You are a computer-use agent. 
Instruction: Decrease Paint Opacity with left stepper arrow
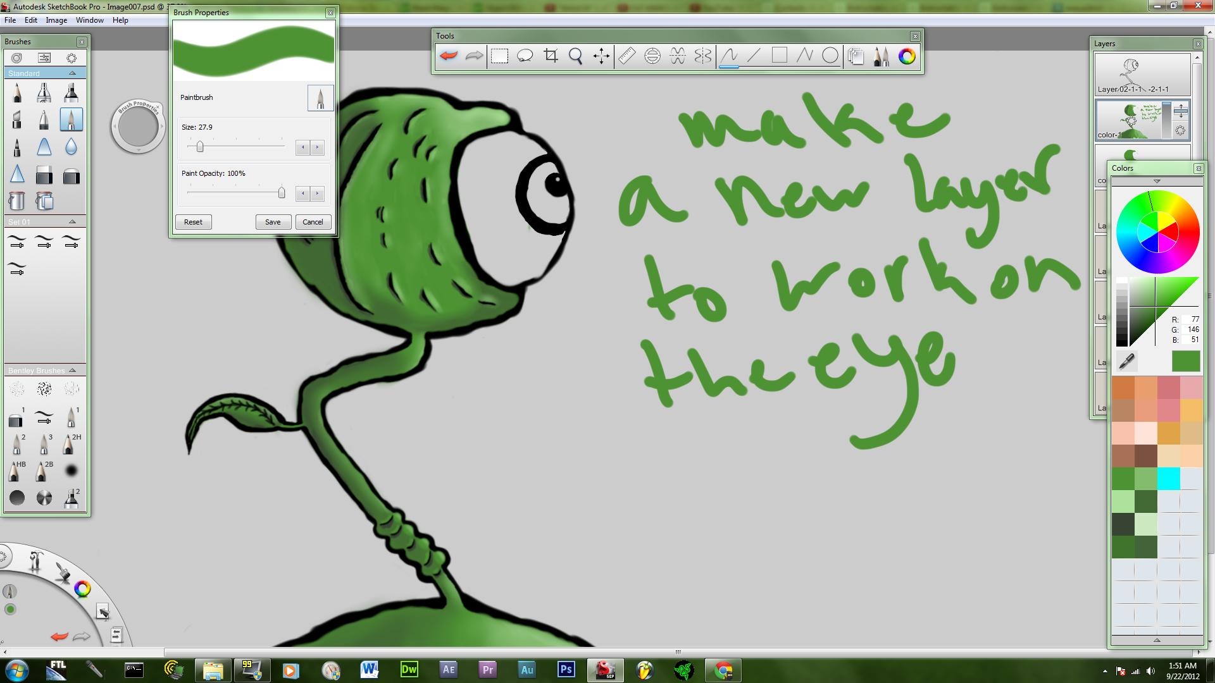[303, 194]
